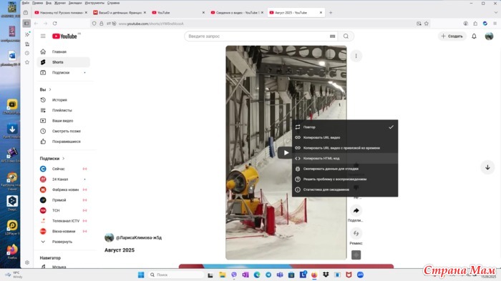The image size is (501, 281).
Task: Click the taskbar Поиск search box
Action: pos(176,275)
